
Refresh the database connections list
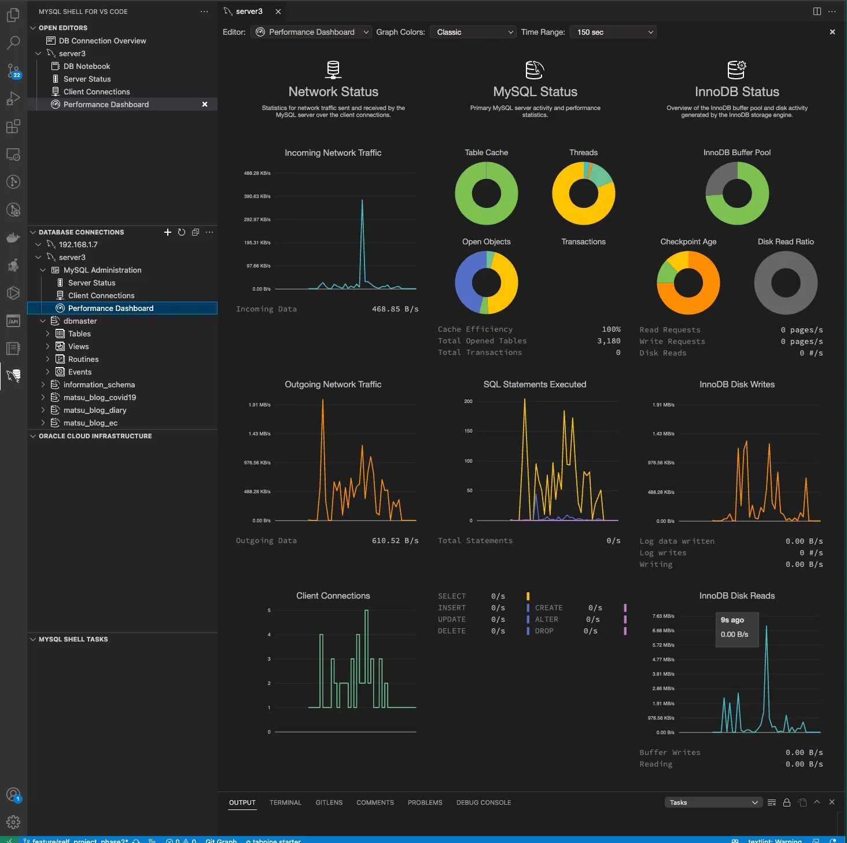(x=182, y=232)
